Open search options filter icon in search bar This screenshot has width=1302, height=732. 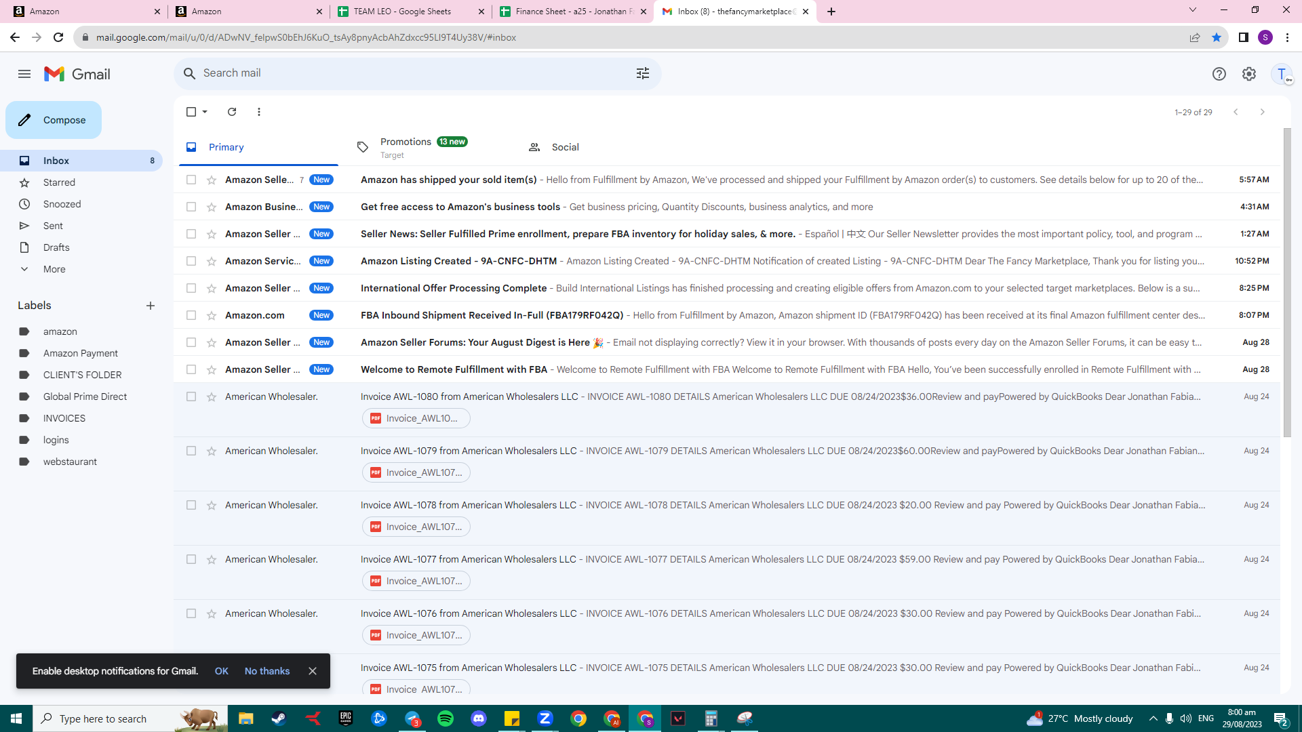643,73
